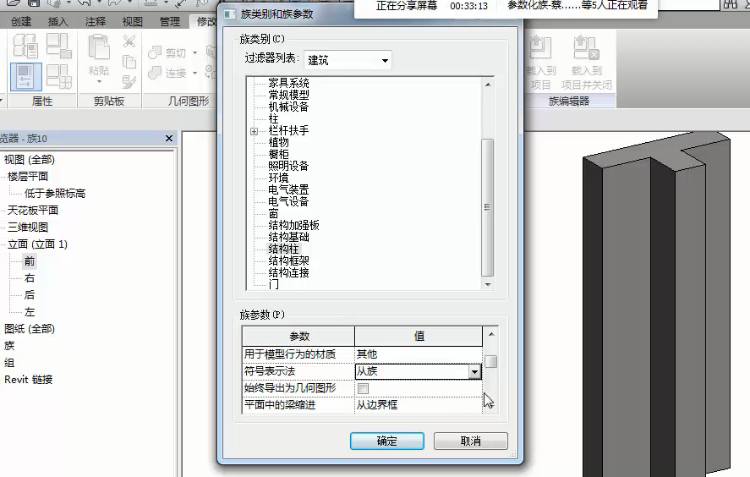Select Revit 链接 in the project browser

click(x=28, y=380)
